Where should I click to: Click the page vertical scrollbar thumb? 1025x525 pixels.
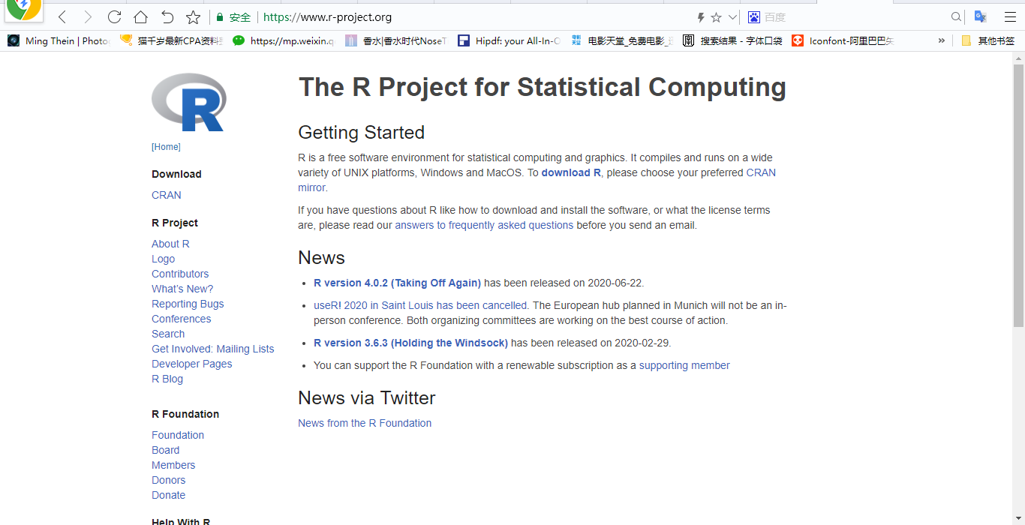point(1018,195)
